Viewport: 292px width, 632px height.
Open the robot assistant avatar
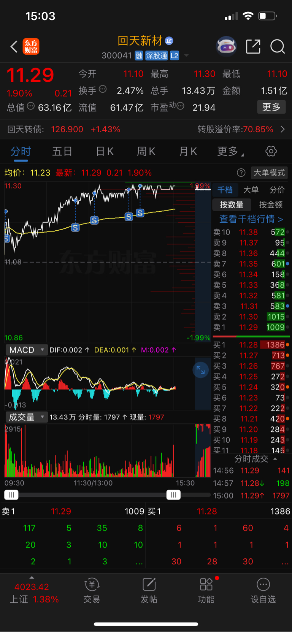pyautogui.click(x=226, y=46)
